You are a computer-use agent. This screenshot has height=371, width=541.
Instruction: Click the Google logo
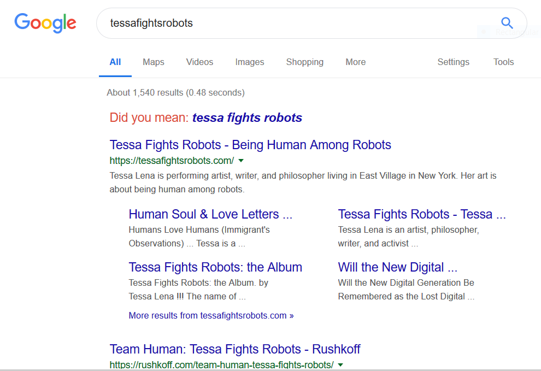[x=45, y=23]
